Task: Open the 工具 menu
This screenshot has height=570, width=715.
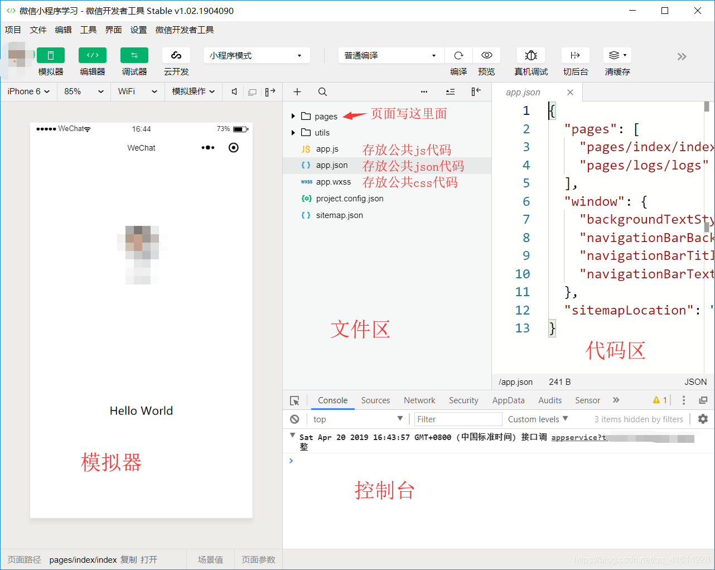Action: click(x=88, y=30)
